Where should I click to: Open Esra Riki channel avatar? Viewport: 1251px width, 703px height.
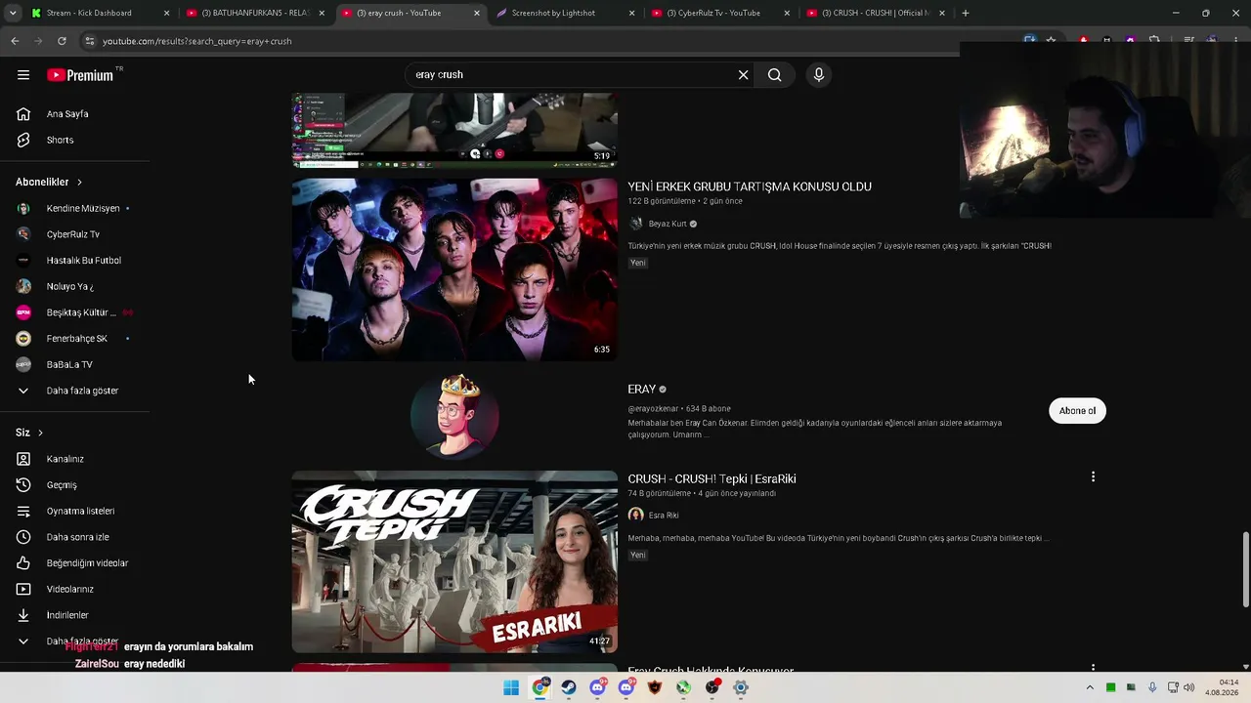point(635,516)
